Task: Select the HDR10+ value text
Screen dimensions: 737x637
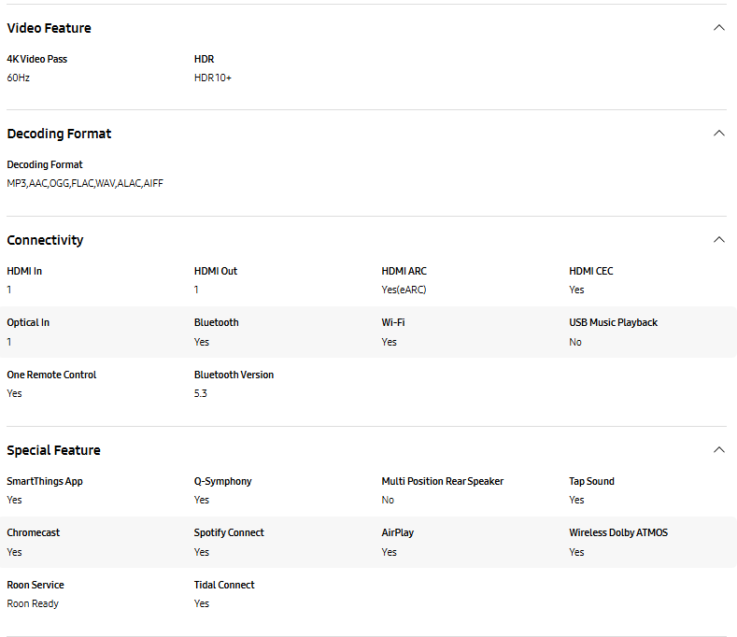Action: (213, 78)
